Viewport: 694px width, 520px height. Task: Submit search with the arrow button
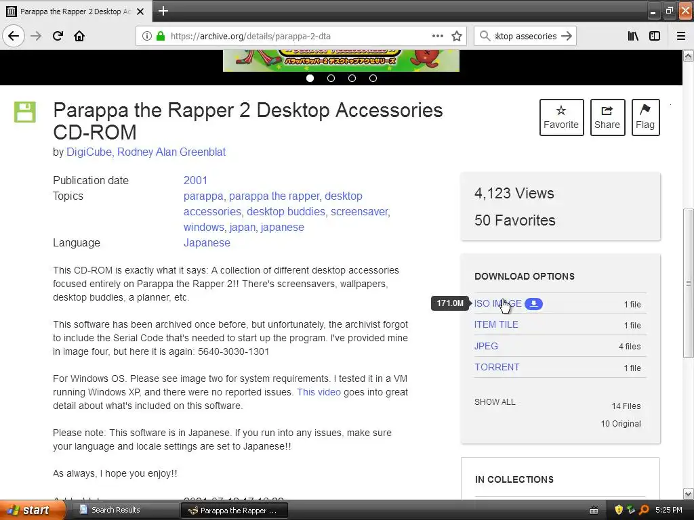click(567, 36)
